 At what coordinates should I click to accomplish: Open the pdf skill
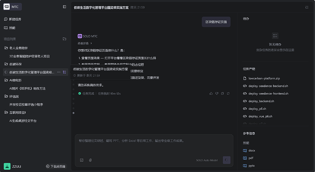[251, 158]
